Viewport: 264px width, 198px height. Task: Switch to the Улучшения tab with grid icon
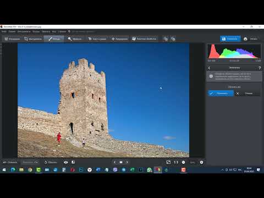point(12,39)
